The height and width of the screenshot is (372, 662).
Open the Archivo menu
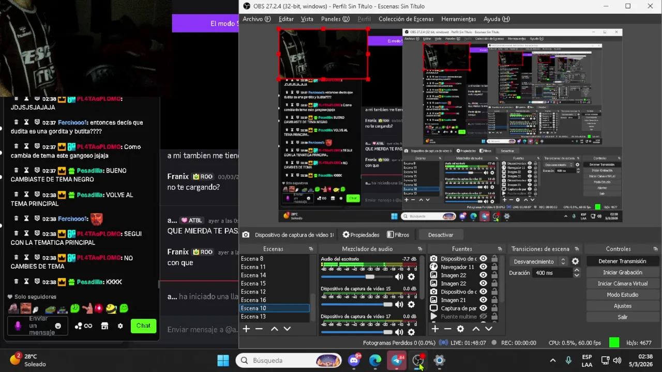pos(257,19)
